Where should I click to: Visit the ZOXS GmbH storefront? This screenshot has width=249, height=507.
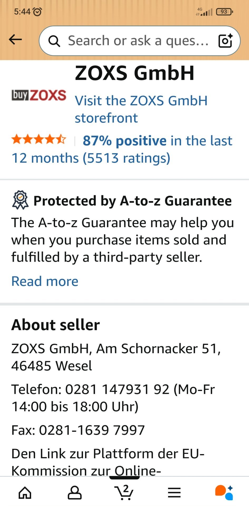pyautogui.click(x=141, y=109)
